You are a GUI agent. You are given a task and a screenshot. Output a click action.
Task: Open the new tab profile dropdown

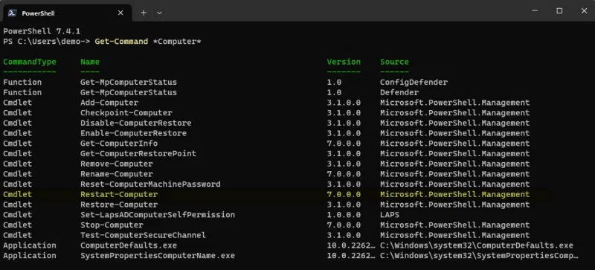click(159, 13)
